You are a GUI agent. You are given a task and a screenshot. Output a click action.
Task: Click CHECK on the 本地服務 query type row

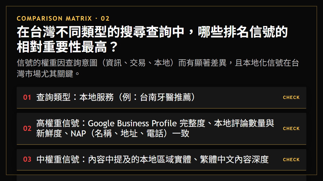[x=291, y=98]
